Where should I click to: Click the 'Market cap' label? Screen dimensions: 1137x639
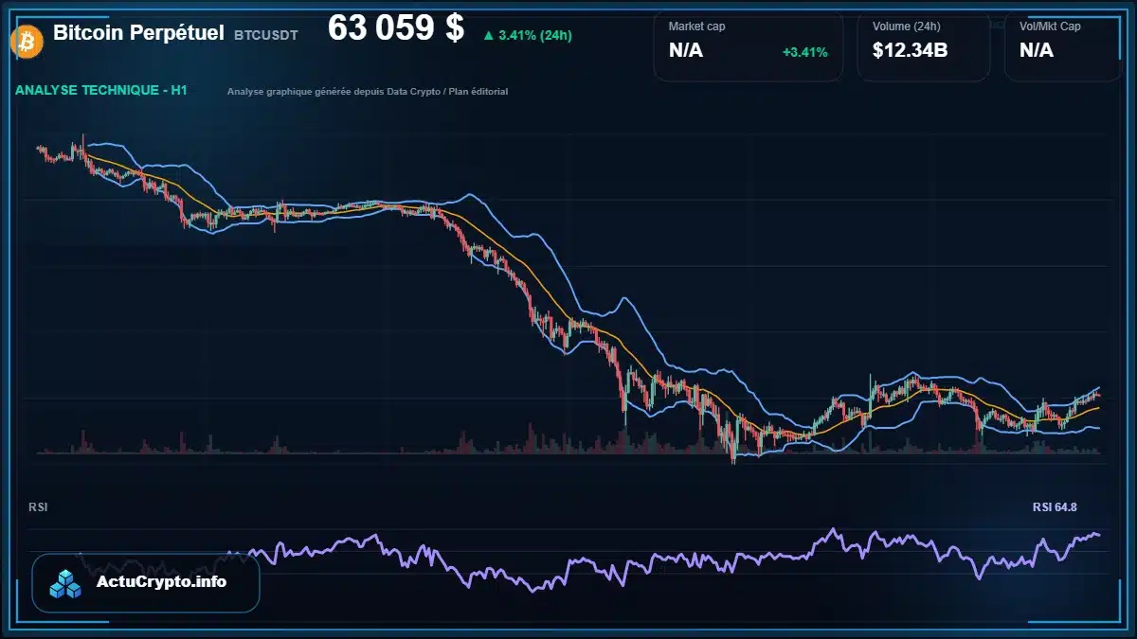696,27
